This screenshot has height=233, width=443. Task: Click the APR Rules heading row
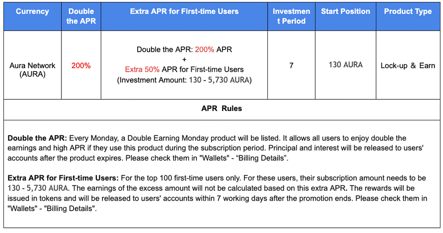221,109
